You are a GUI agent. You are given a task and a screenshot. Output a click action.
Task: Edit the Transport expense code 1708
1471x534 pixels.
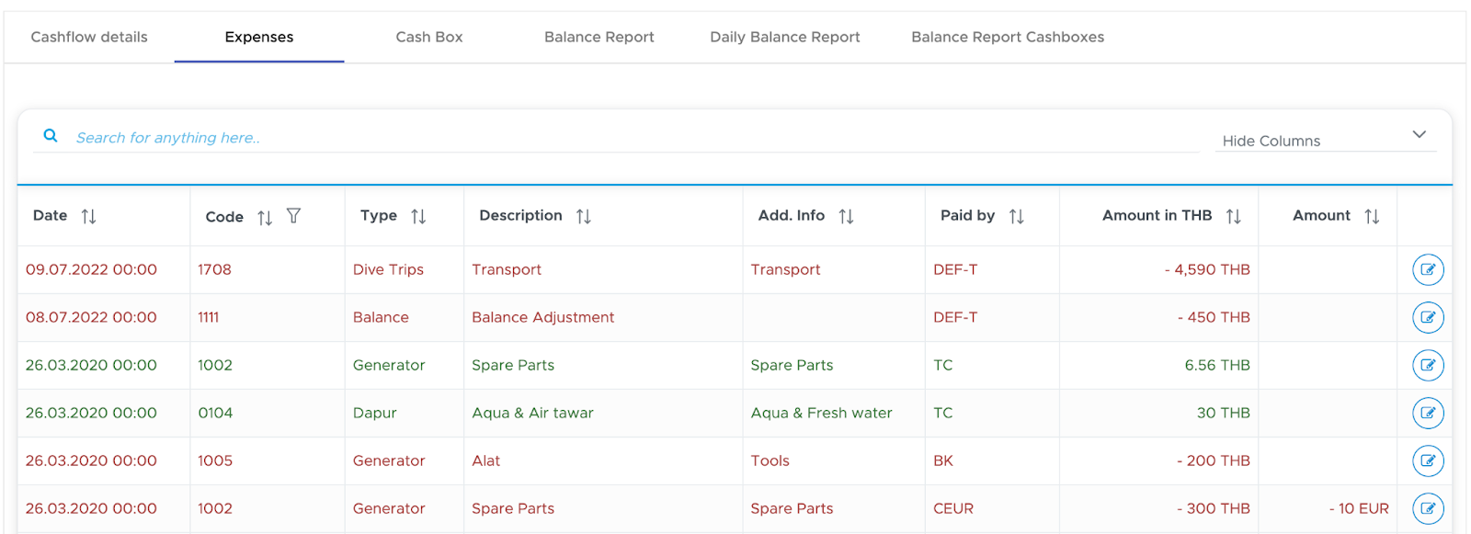click(1428, 269)
